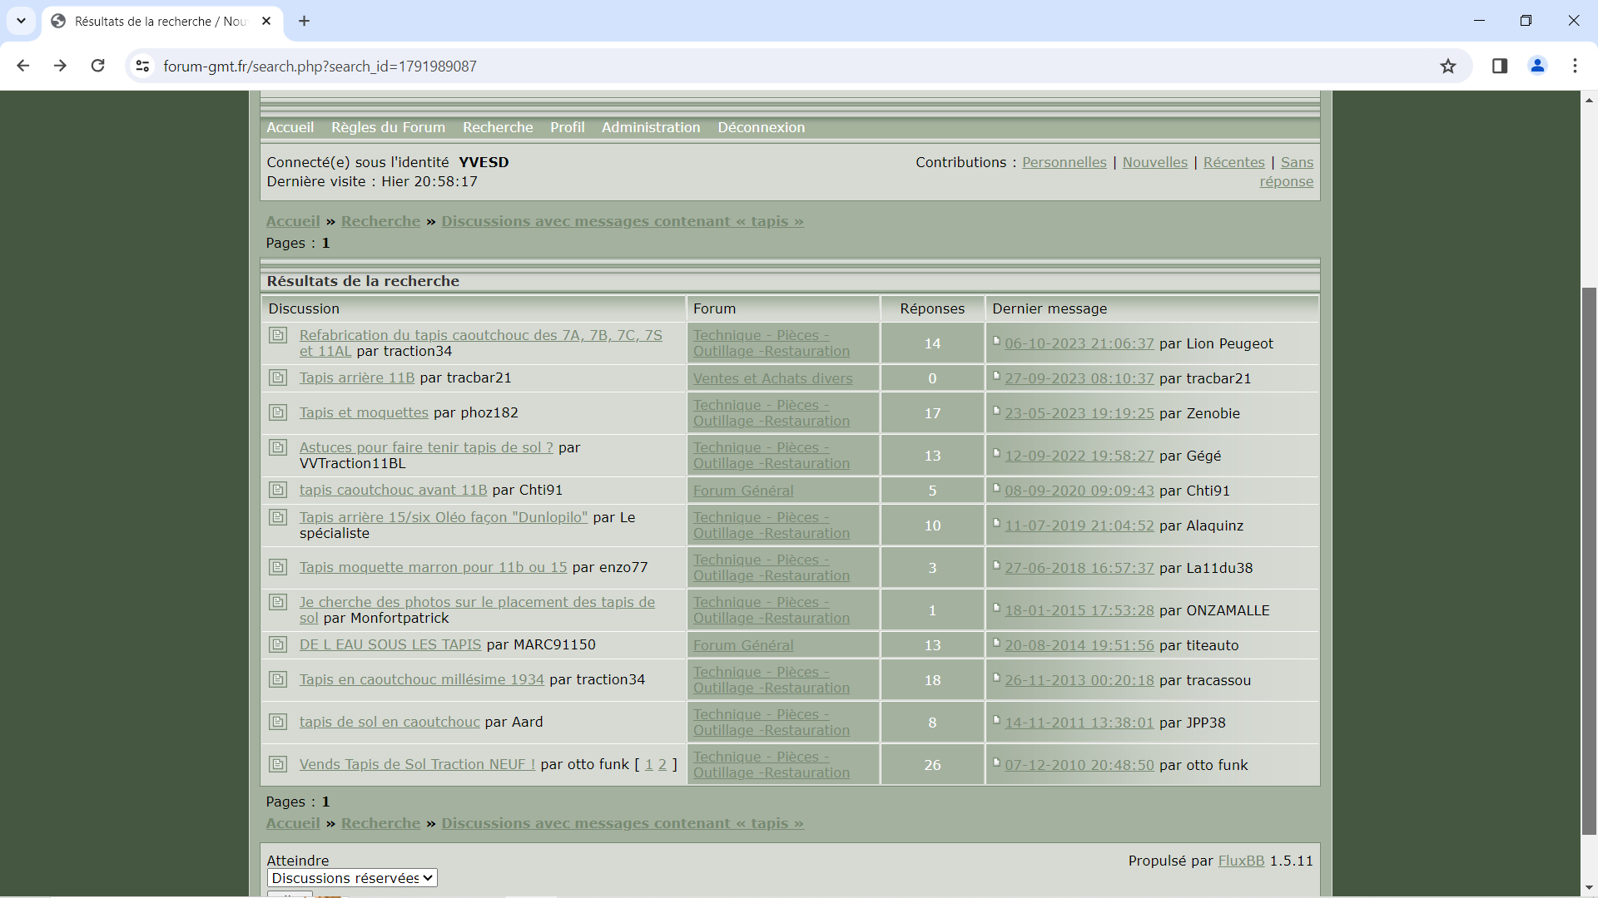Click topic icon beside Tapis arrière 11B
The height and width of the screenshot is (898, 1598).
[x=278, y=377]
